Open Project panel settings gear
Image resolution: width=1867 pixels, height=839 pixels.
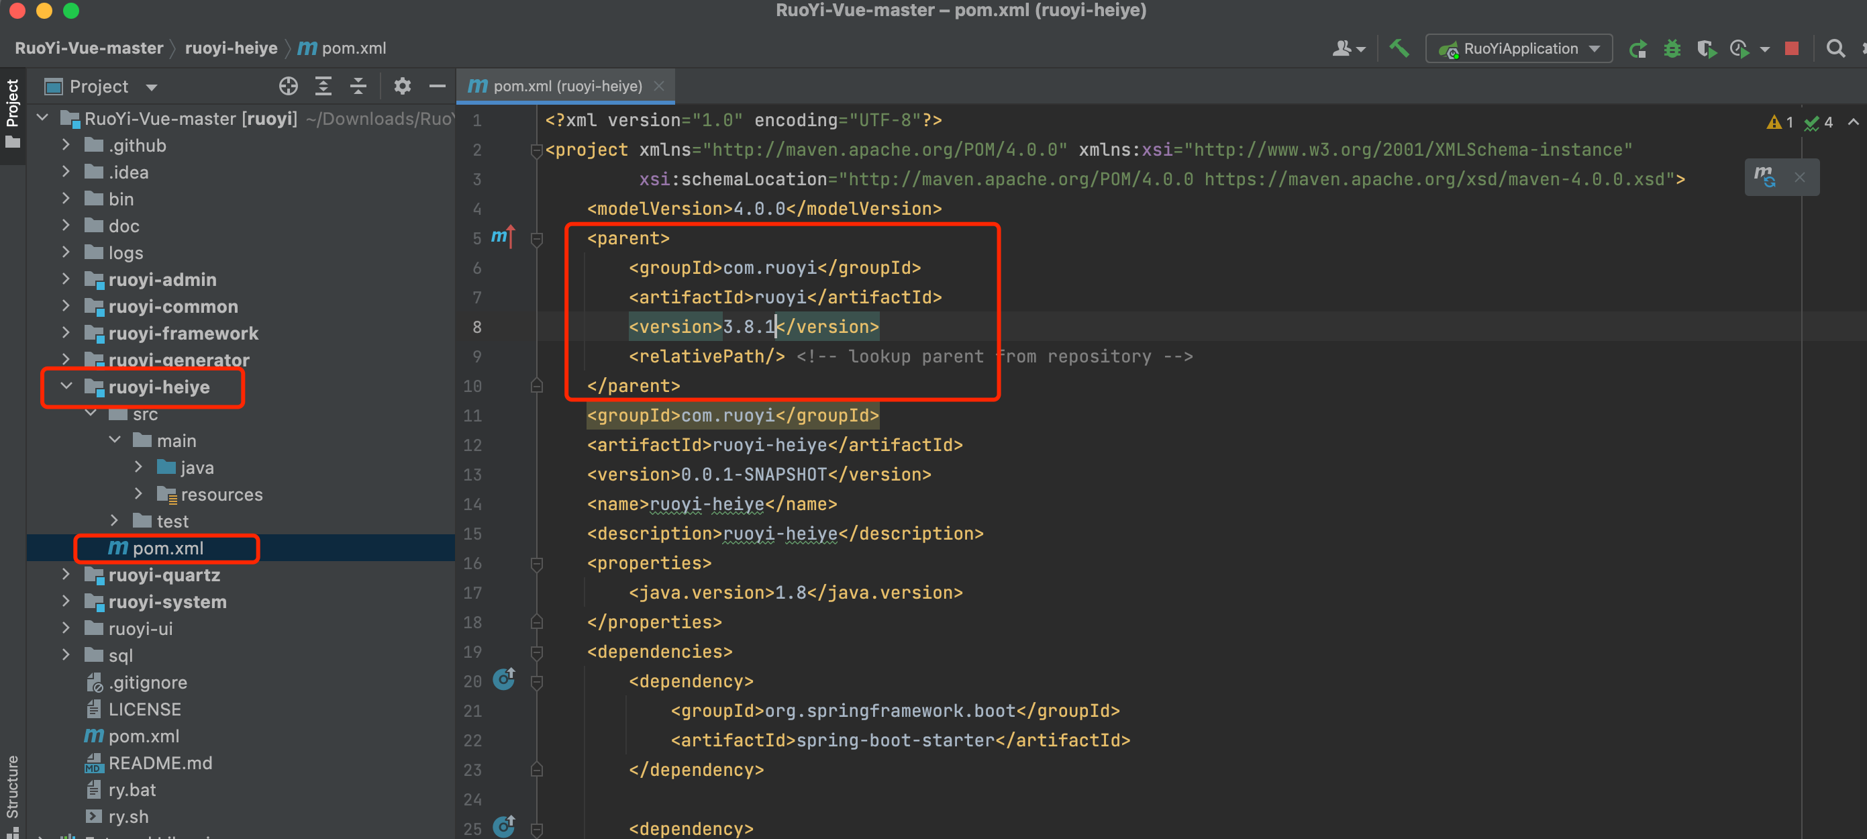click(x=402, y=87)
